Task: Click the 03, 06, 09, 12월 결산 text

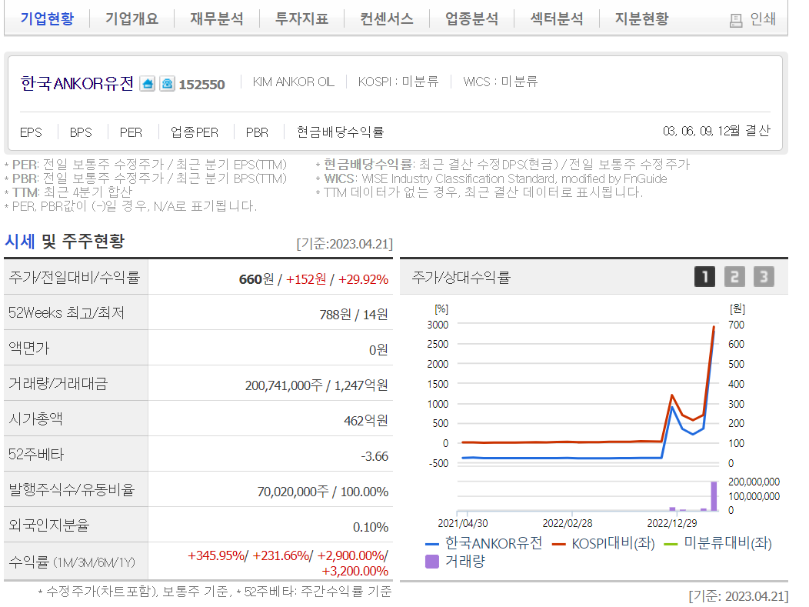Action: click(x=717, y=131)
